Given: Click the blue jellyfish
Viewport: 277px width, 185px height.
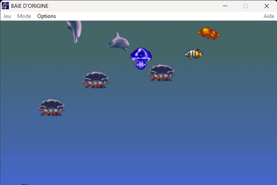Looking at the screenshot, I should click(141, 57).
